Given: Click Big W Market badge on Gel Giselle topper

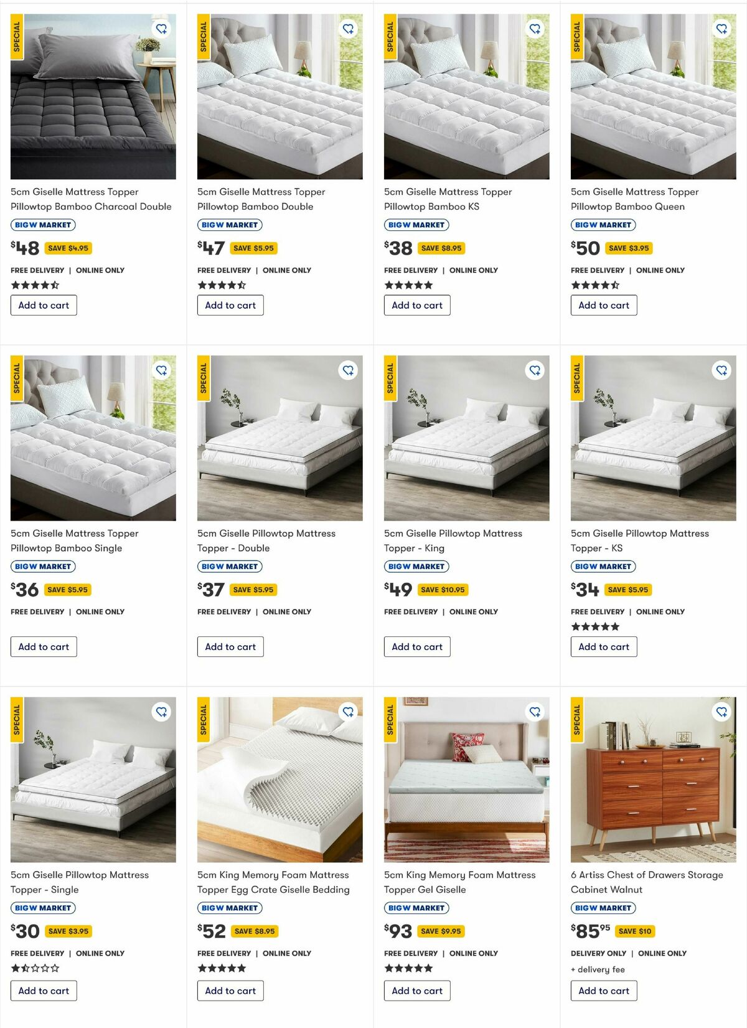Looking at the screenshot, I should (x=416, y=908).
